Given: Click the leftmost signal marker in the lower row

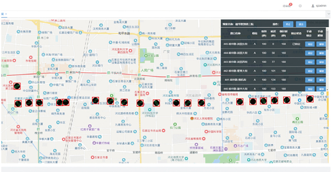Looking at the screenshot, I should pyautogui.click(x=18, y=103).
